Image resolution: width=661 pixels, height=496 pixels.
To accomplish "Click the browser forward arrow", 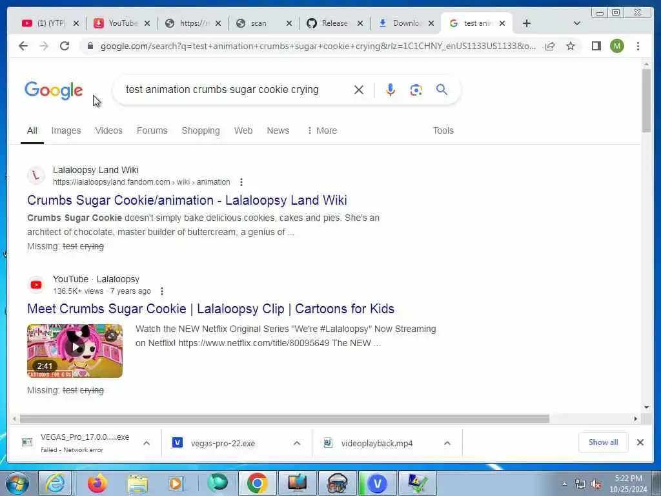I will 44,46.
